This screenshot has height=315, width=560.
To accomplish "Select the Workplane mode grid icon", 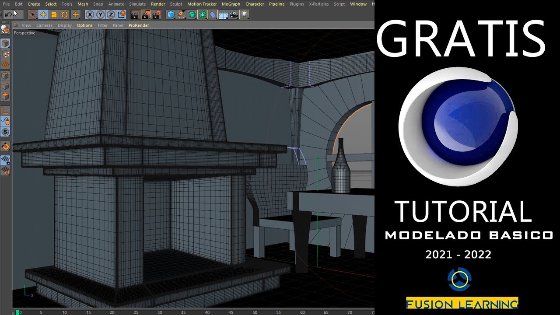I will [x=5, y=64].
